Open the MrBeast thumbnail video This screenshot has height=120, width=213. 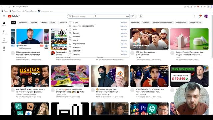coord(30,39)
